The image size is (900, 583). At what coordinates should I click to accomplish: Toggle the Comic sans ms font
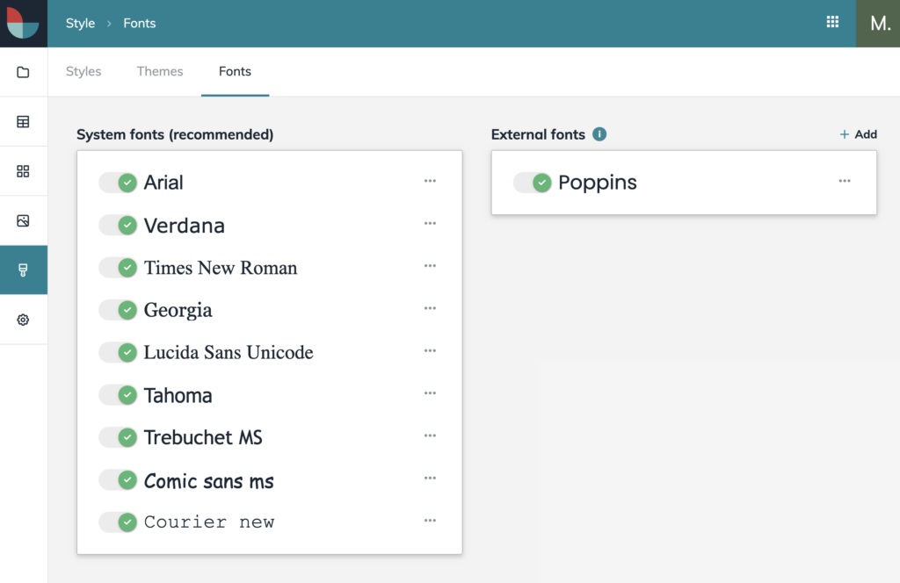118,480
